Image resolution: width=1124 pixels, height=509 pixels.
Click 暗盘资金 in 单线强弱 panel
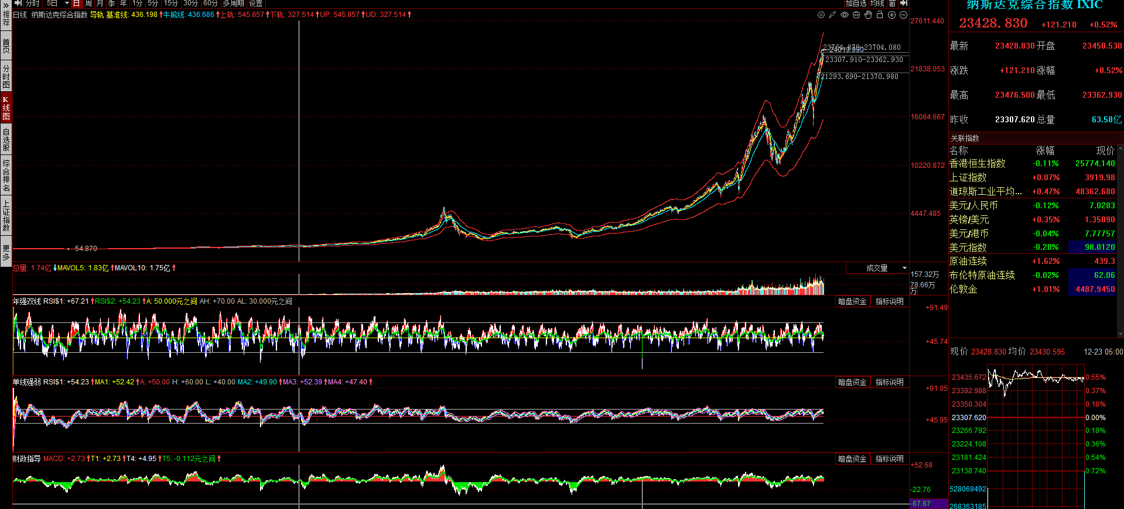coord(852,382)
